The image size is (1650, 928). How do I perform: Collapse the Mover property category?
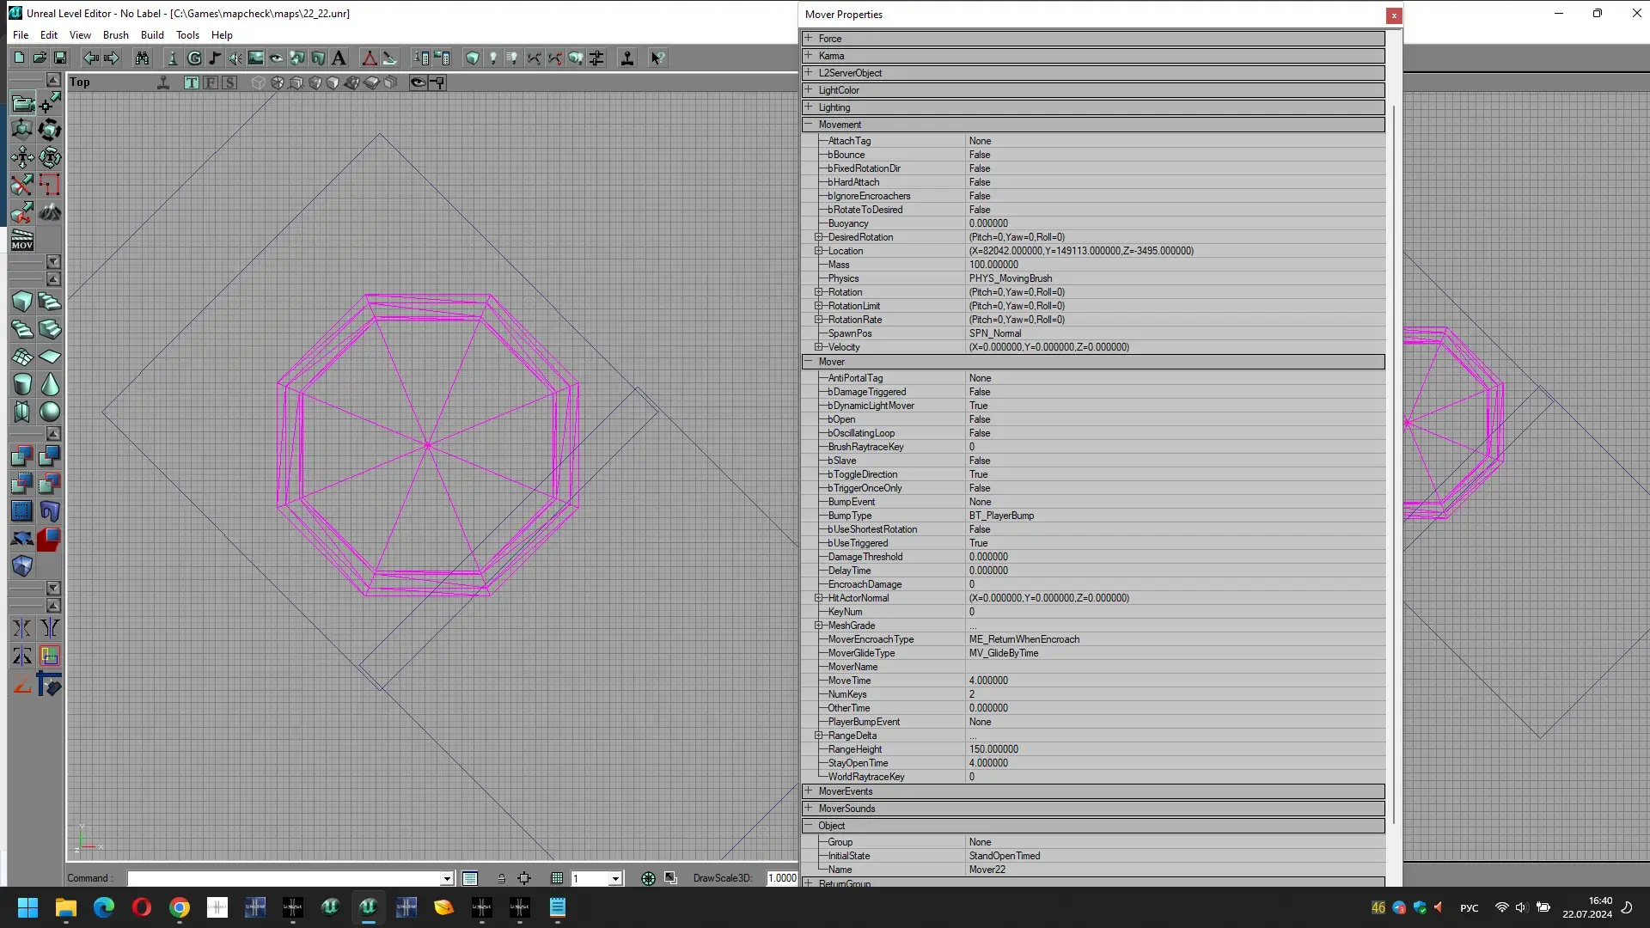[809, 362]
